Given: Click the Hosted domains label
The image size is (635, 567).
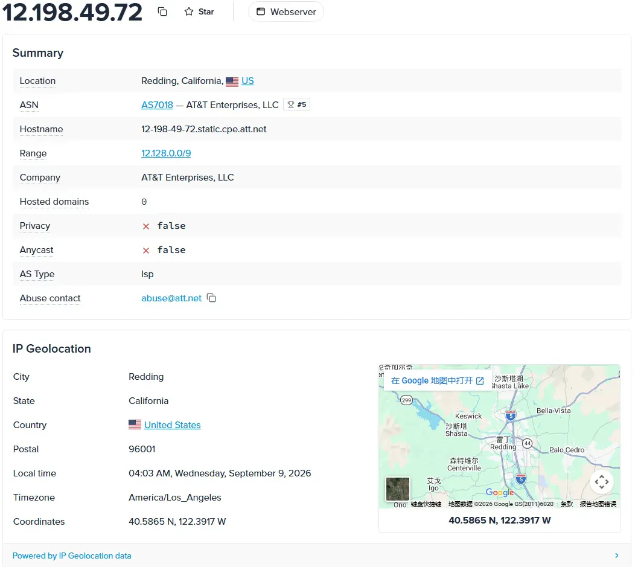Looking at the screenshot, I should (54, 202).
